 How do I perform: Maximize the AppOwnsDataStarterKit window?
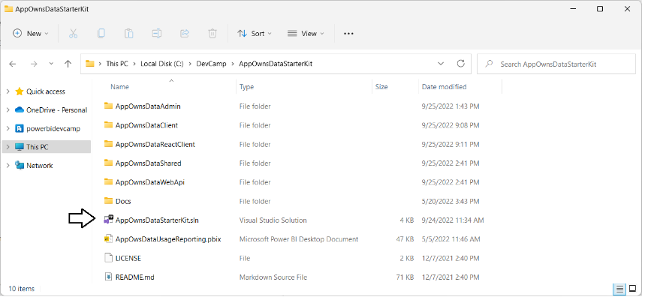pyautogui.click(x=600, y=9)
